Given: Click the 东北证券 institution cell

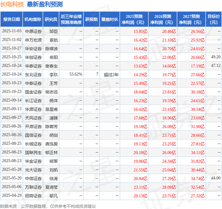Looking at the screenshot, I should (33, 75).
